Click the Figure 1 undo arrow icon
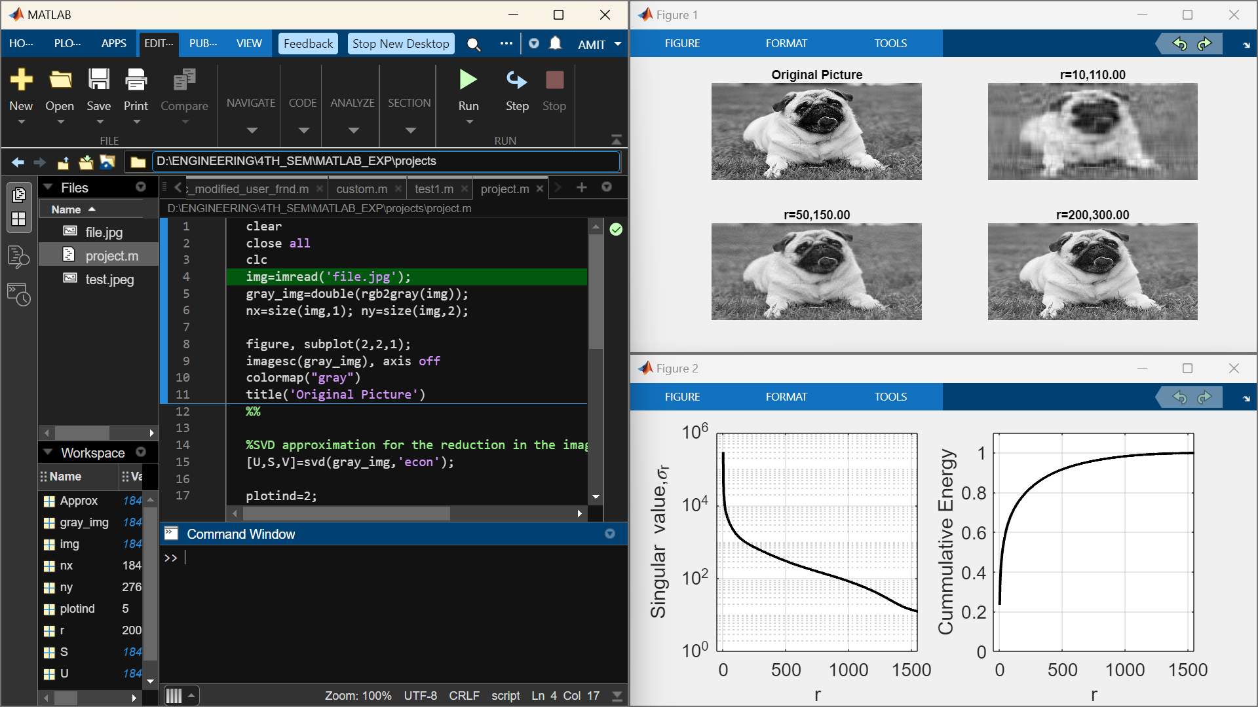This screenshot has height=707, width=1258. click(1179, 44)
